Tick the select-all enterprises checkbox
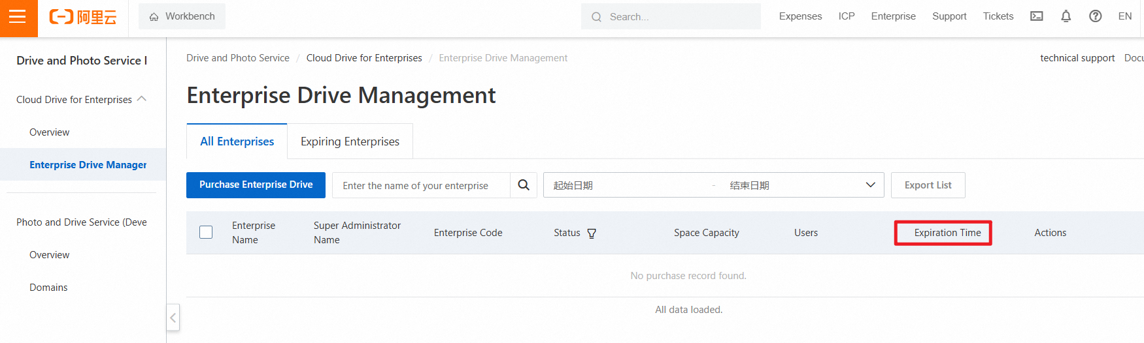1144x343 pixels. click(x=206, y=232)
